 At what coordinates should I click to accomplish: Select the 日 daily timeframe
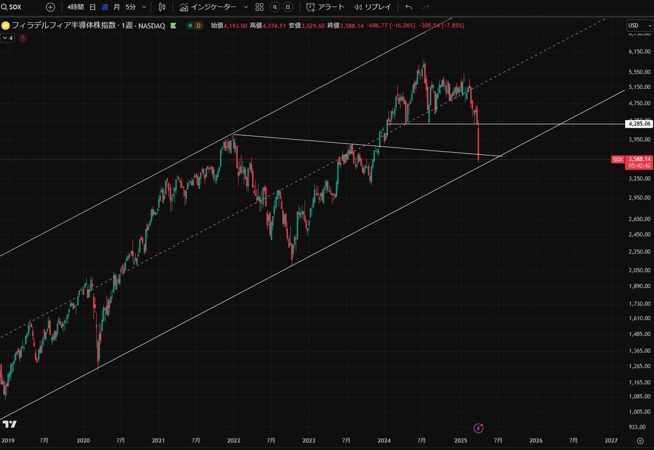pyautogui.click(x=92, y=7)
